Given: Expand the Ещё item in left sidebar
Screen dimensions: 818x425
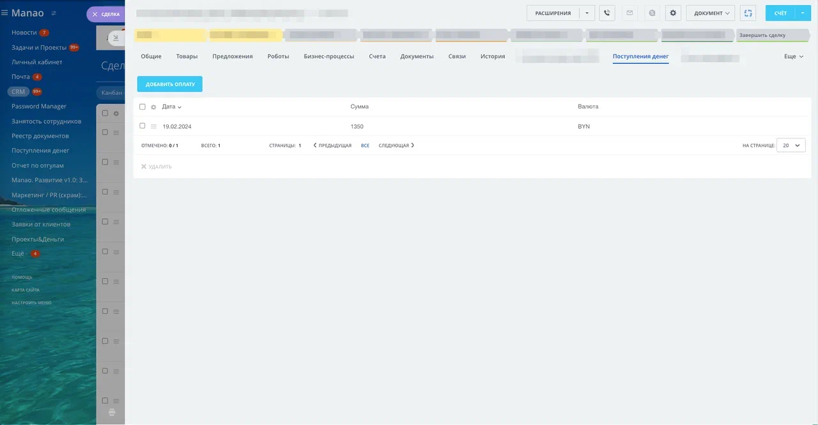Looking at the screenshot, I should pos(18,253).
